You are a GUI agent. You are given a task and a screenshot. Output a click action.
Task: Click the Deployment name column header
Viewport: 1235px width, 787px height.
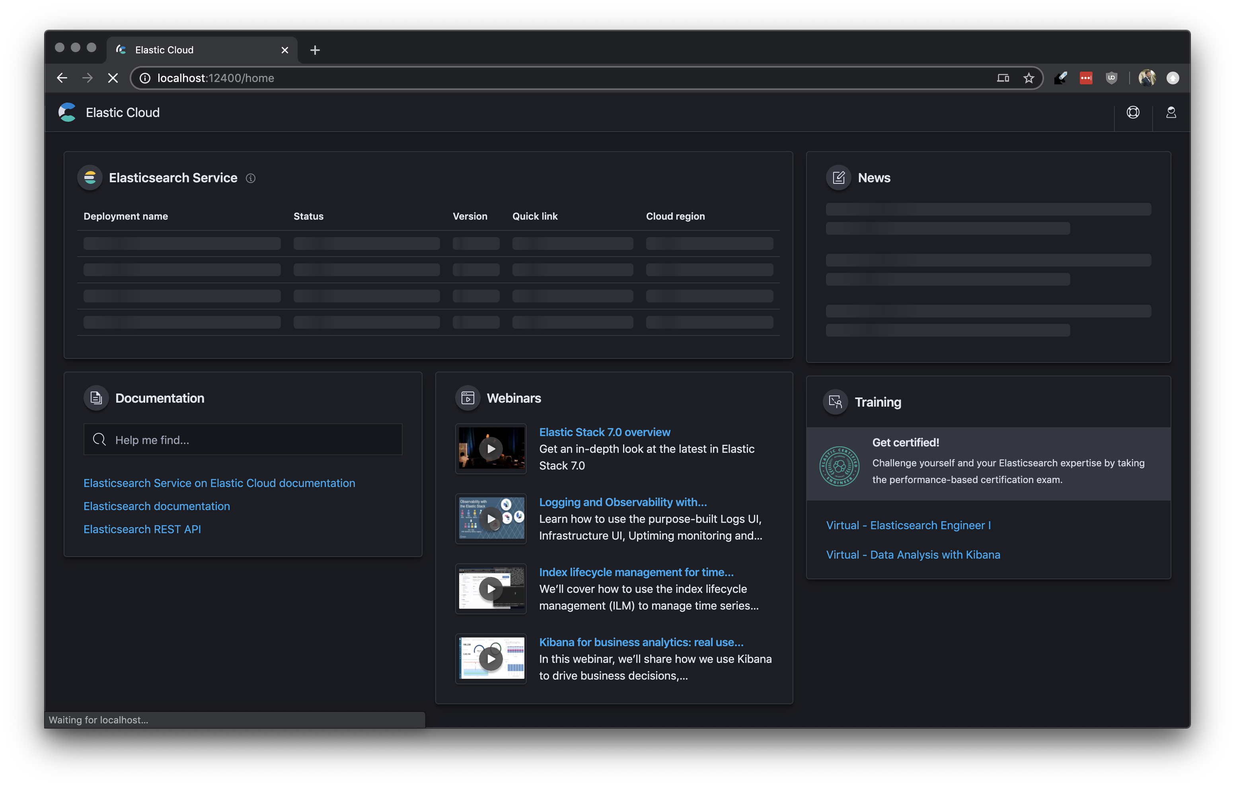click(x=126, y=216)
